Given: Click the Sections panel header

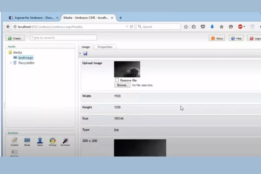Looking at the screenshot, I should click(x=40, y=133).
